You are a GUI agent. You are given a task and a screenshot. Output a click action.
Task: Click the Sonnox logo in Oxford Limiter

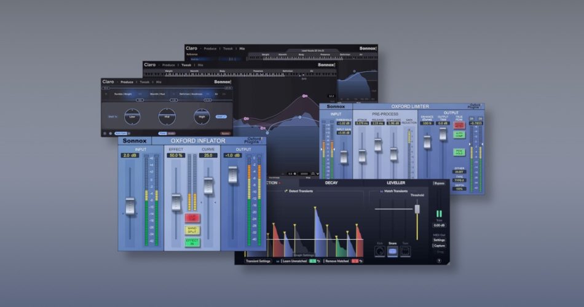pos(336,106)
